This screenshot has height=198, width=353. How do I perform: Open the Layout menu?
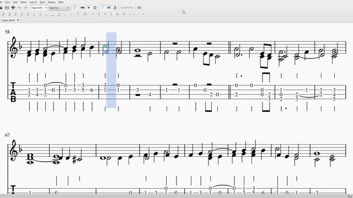pyautogui.click(x=33, y=2)
